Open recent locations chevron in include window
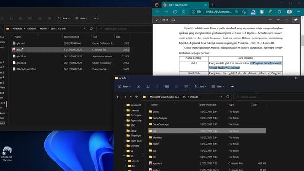This screenshot has width=304, height=171. (x=131, y=97)
